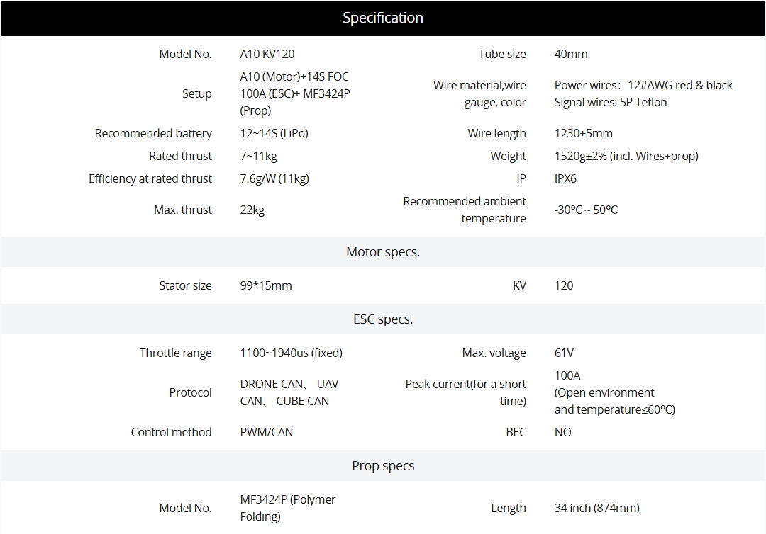
Task: Click the Specification header bar
Action: [383, 18]
